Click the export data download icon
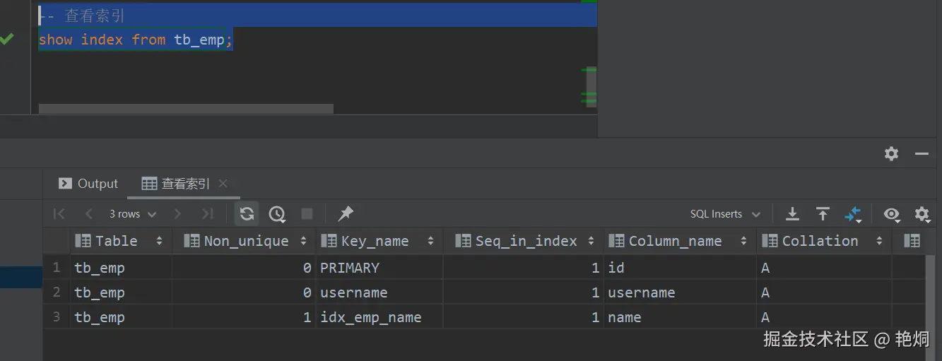 793,214
